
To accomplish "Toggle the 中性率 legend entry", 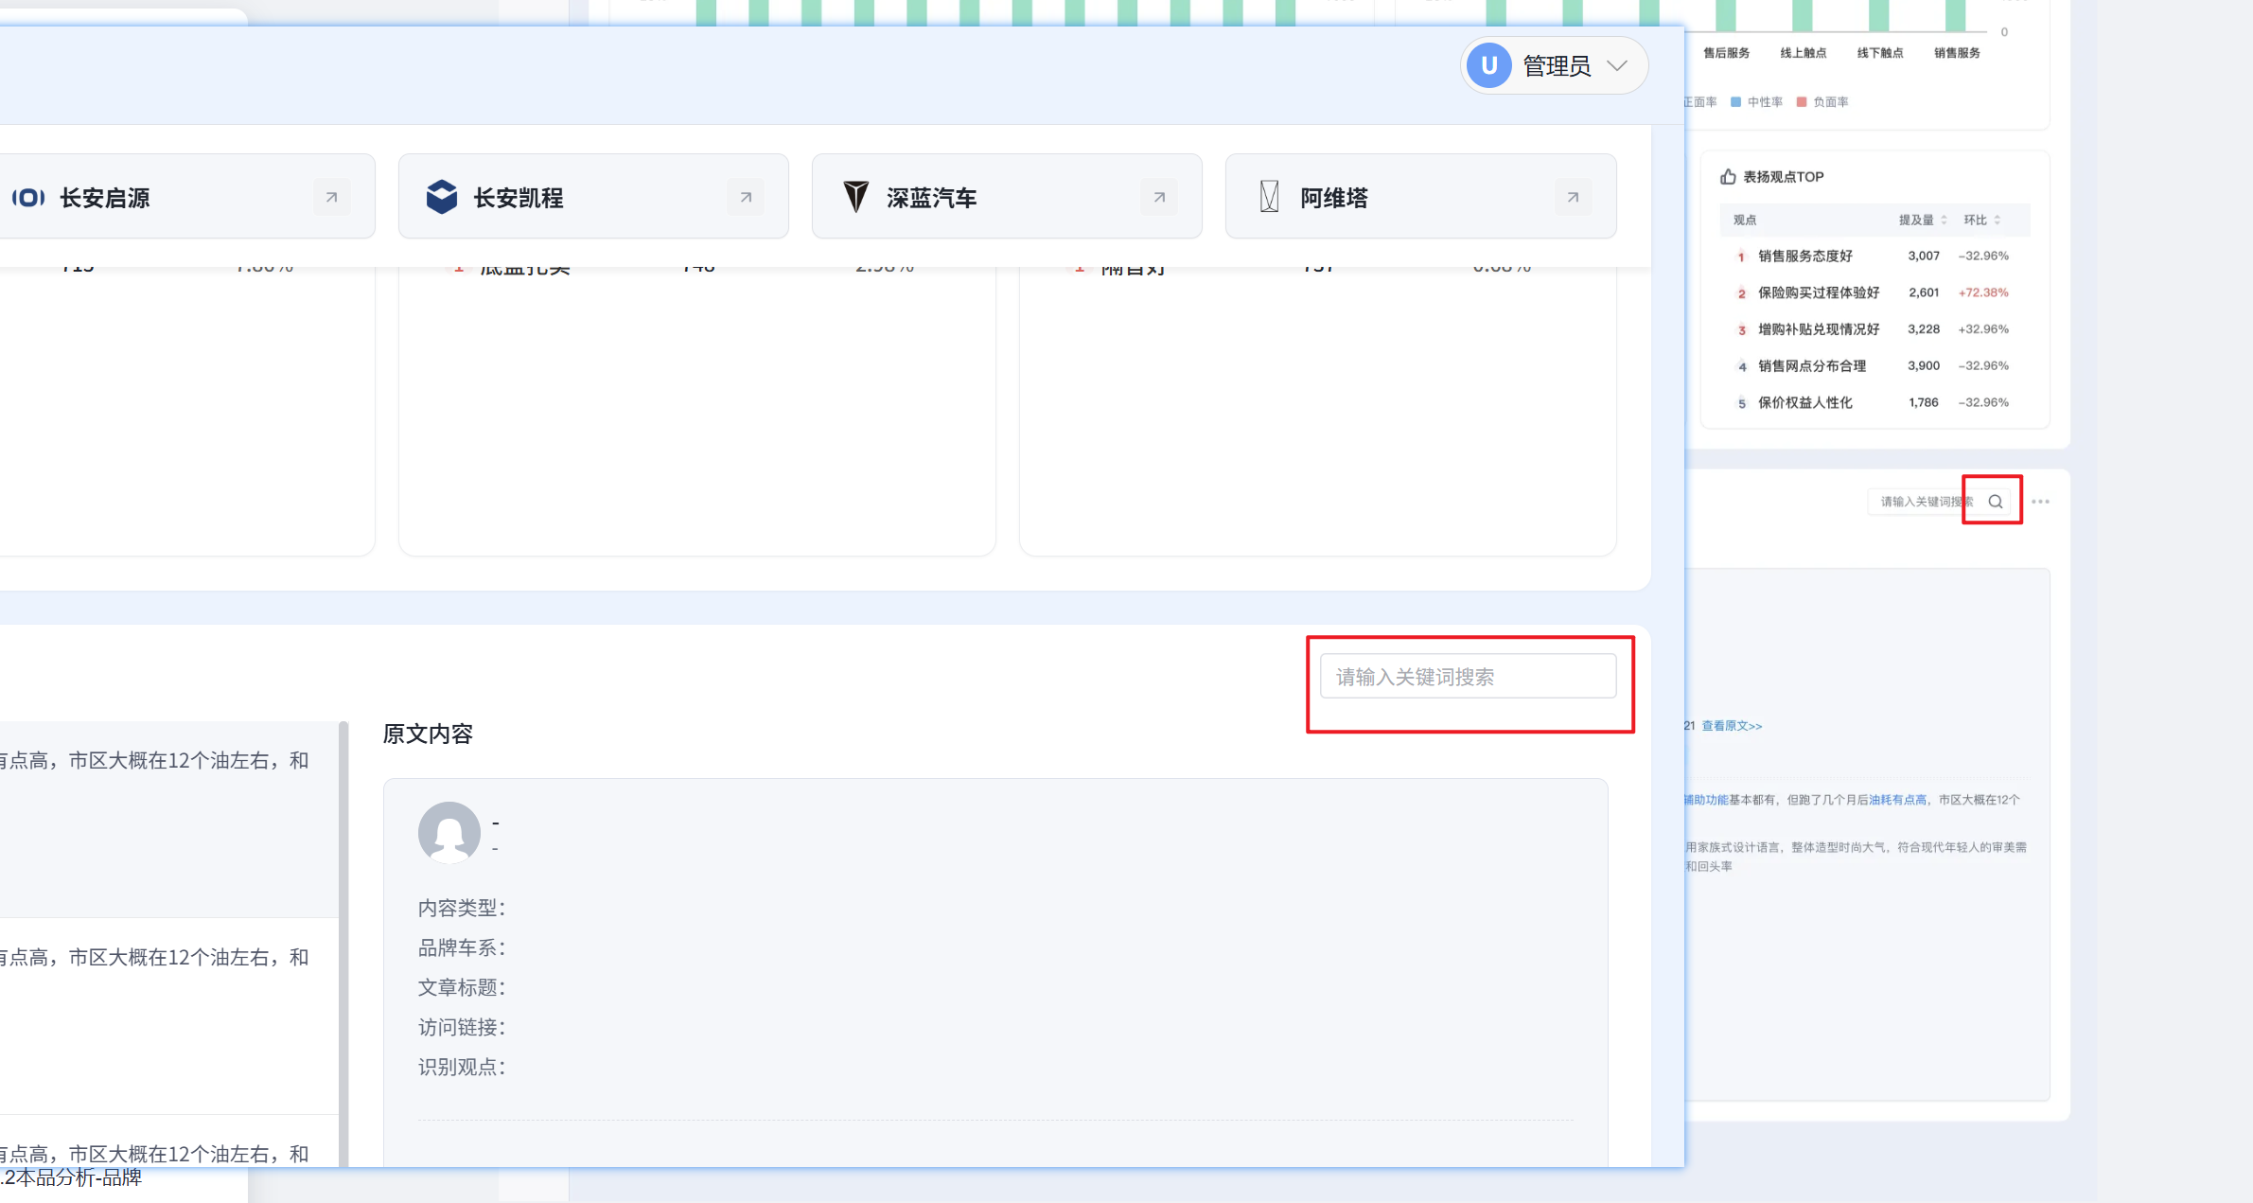I will tap(1757, 102).
